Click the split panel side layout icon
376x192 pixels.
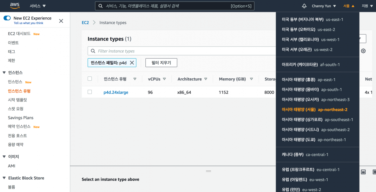(x=374, y=172)
